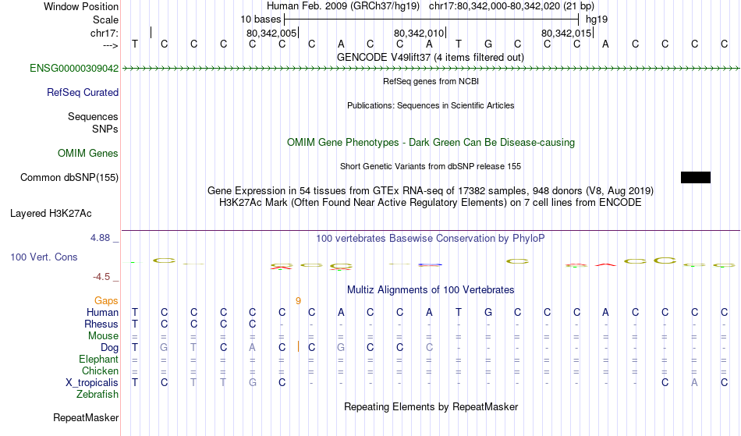Click the X_tropicalis species row label
Viewport: 741px width, 436px height.
click(x=92, y=383)
